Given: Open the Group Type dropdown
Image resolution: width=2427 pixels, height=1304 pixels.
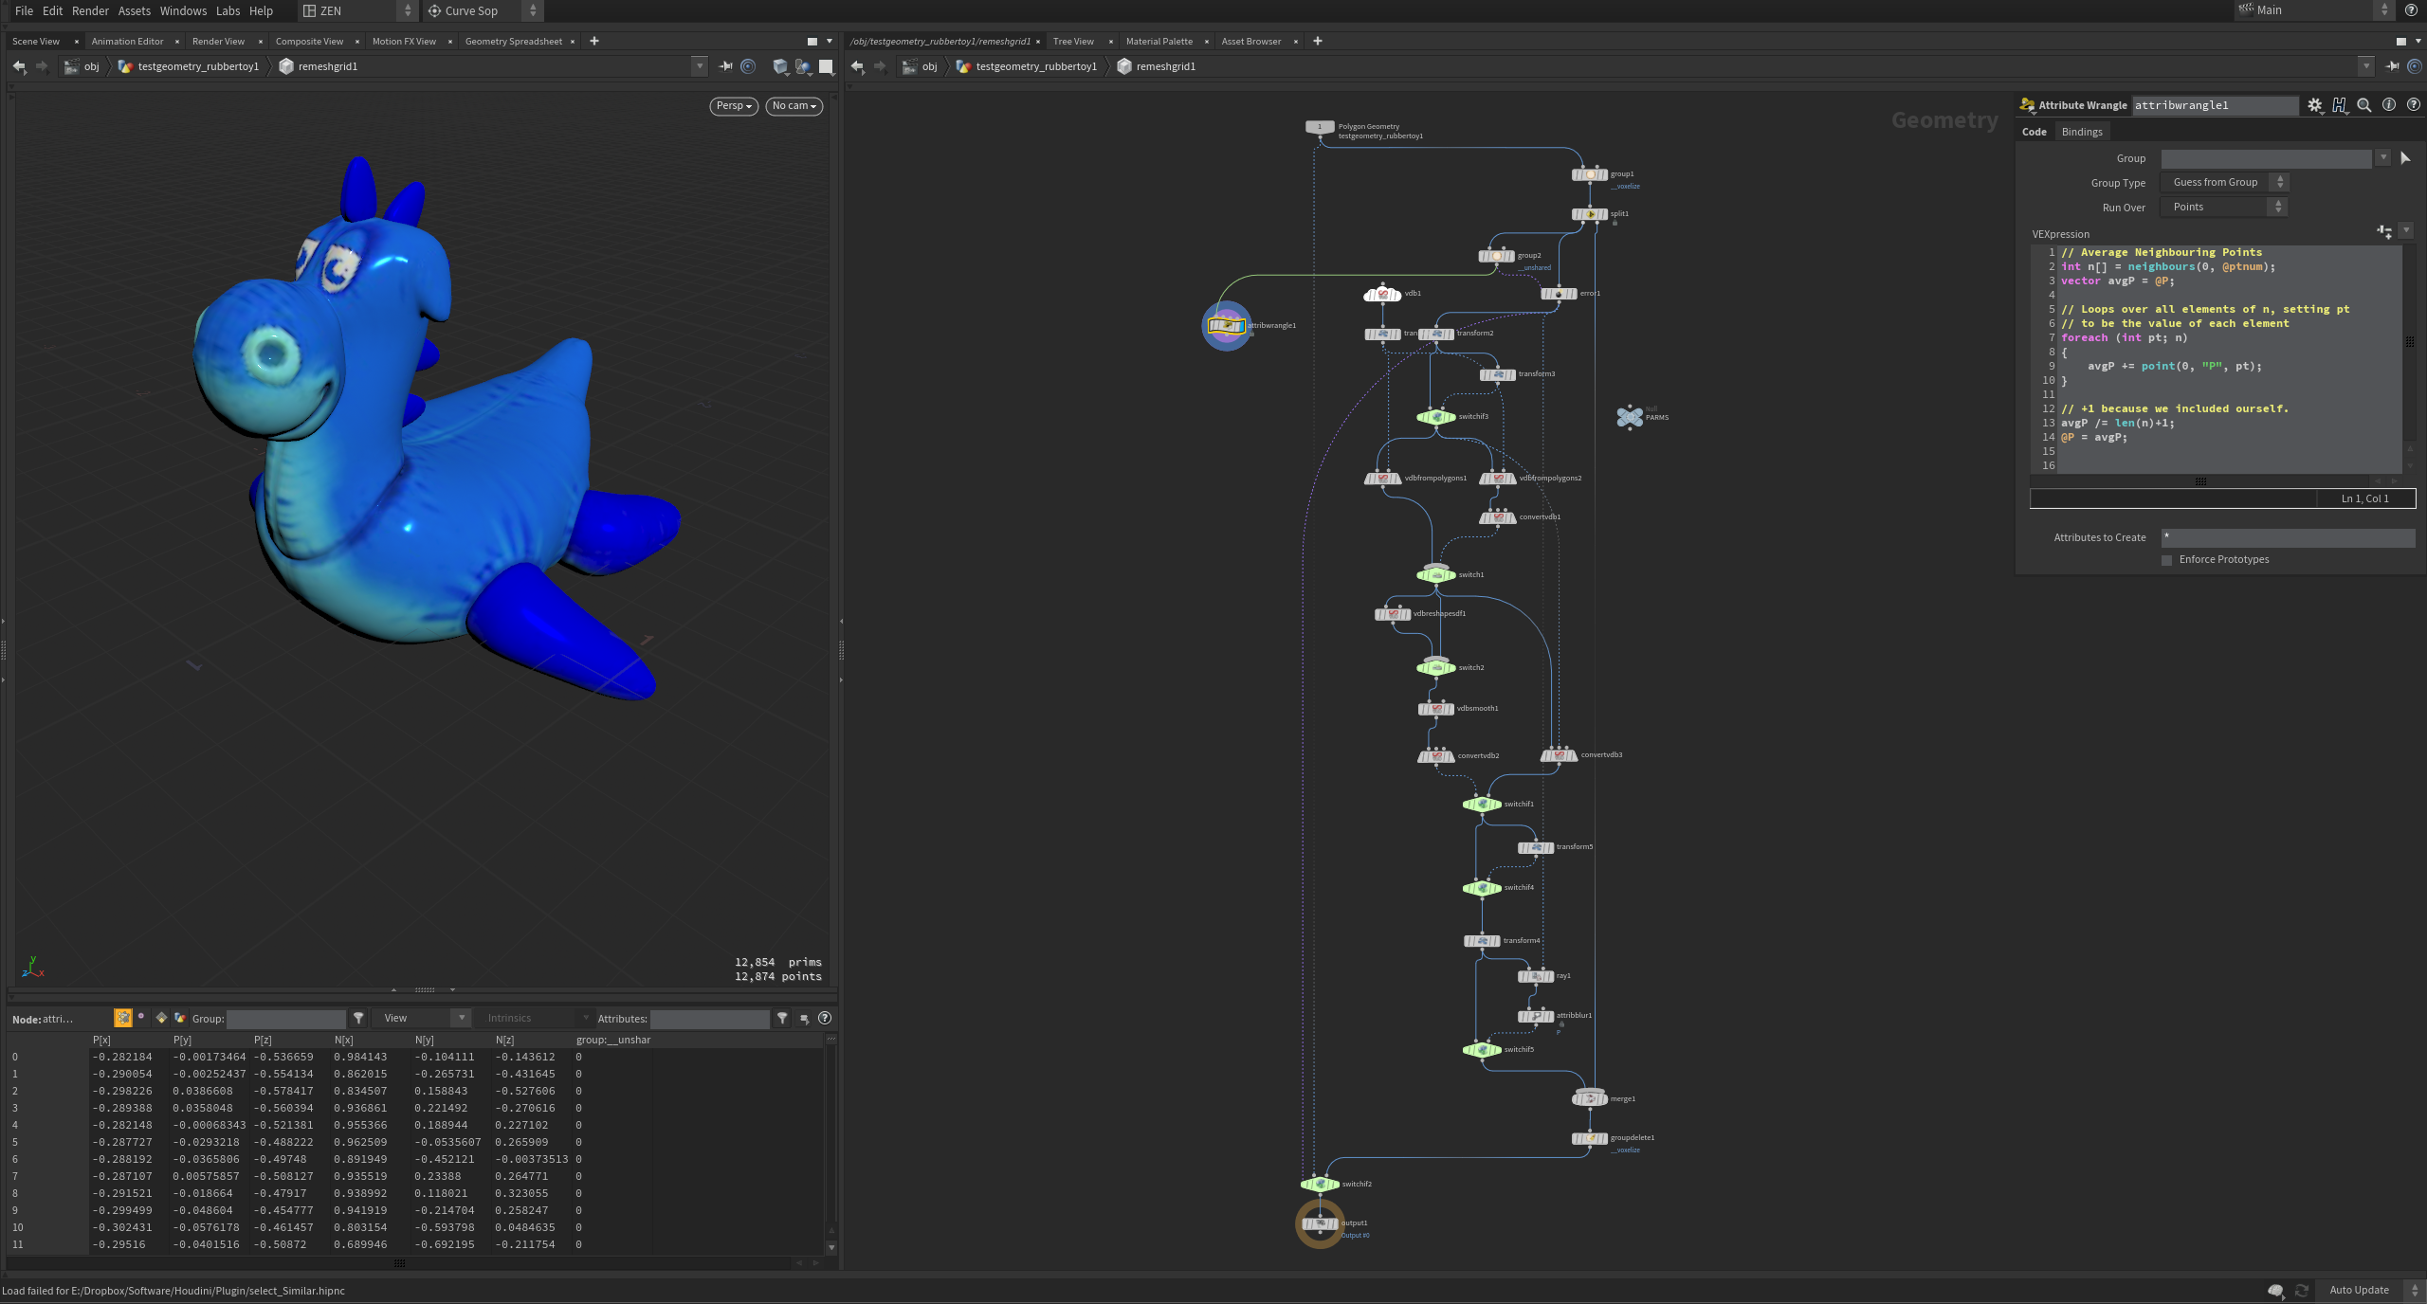Looking at the screenshot, I should click(2223, 182).
